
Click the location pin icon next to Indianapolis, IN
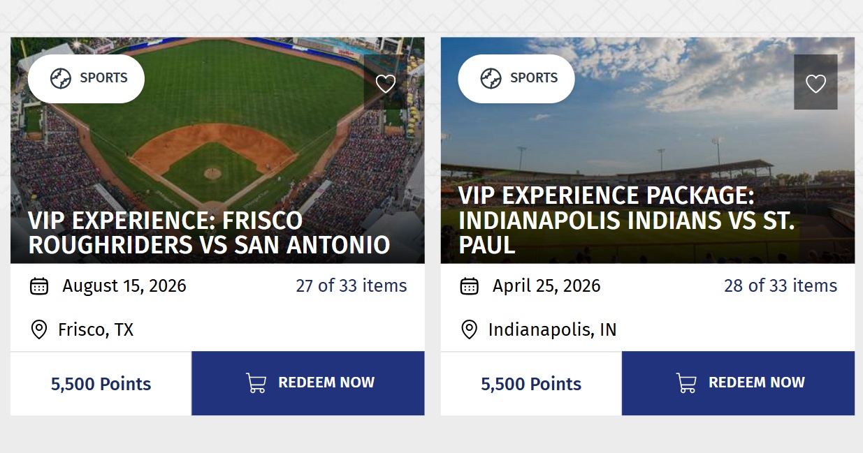pyautogui.click(x=467, y=329)
